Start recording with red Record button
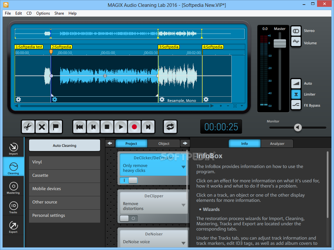Viewport: 334px width, 250px height. pos(134,127)
